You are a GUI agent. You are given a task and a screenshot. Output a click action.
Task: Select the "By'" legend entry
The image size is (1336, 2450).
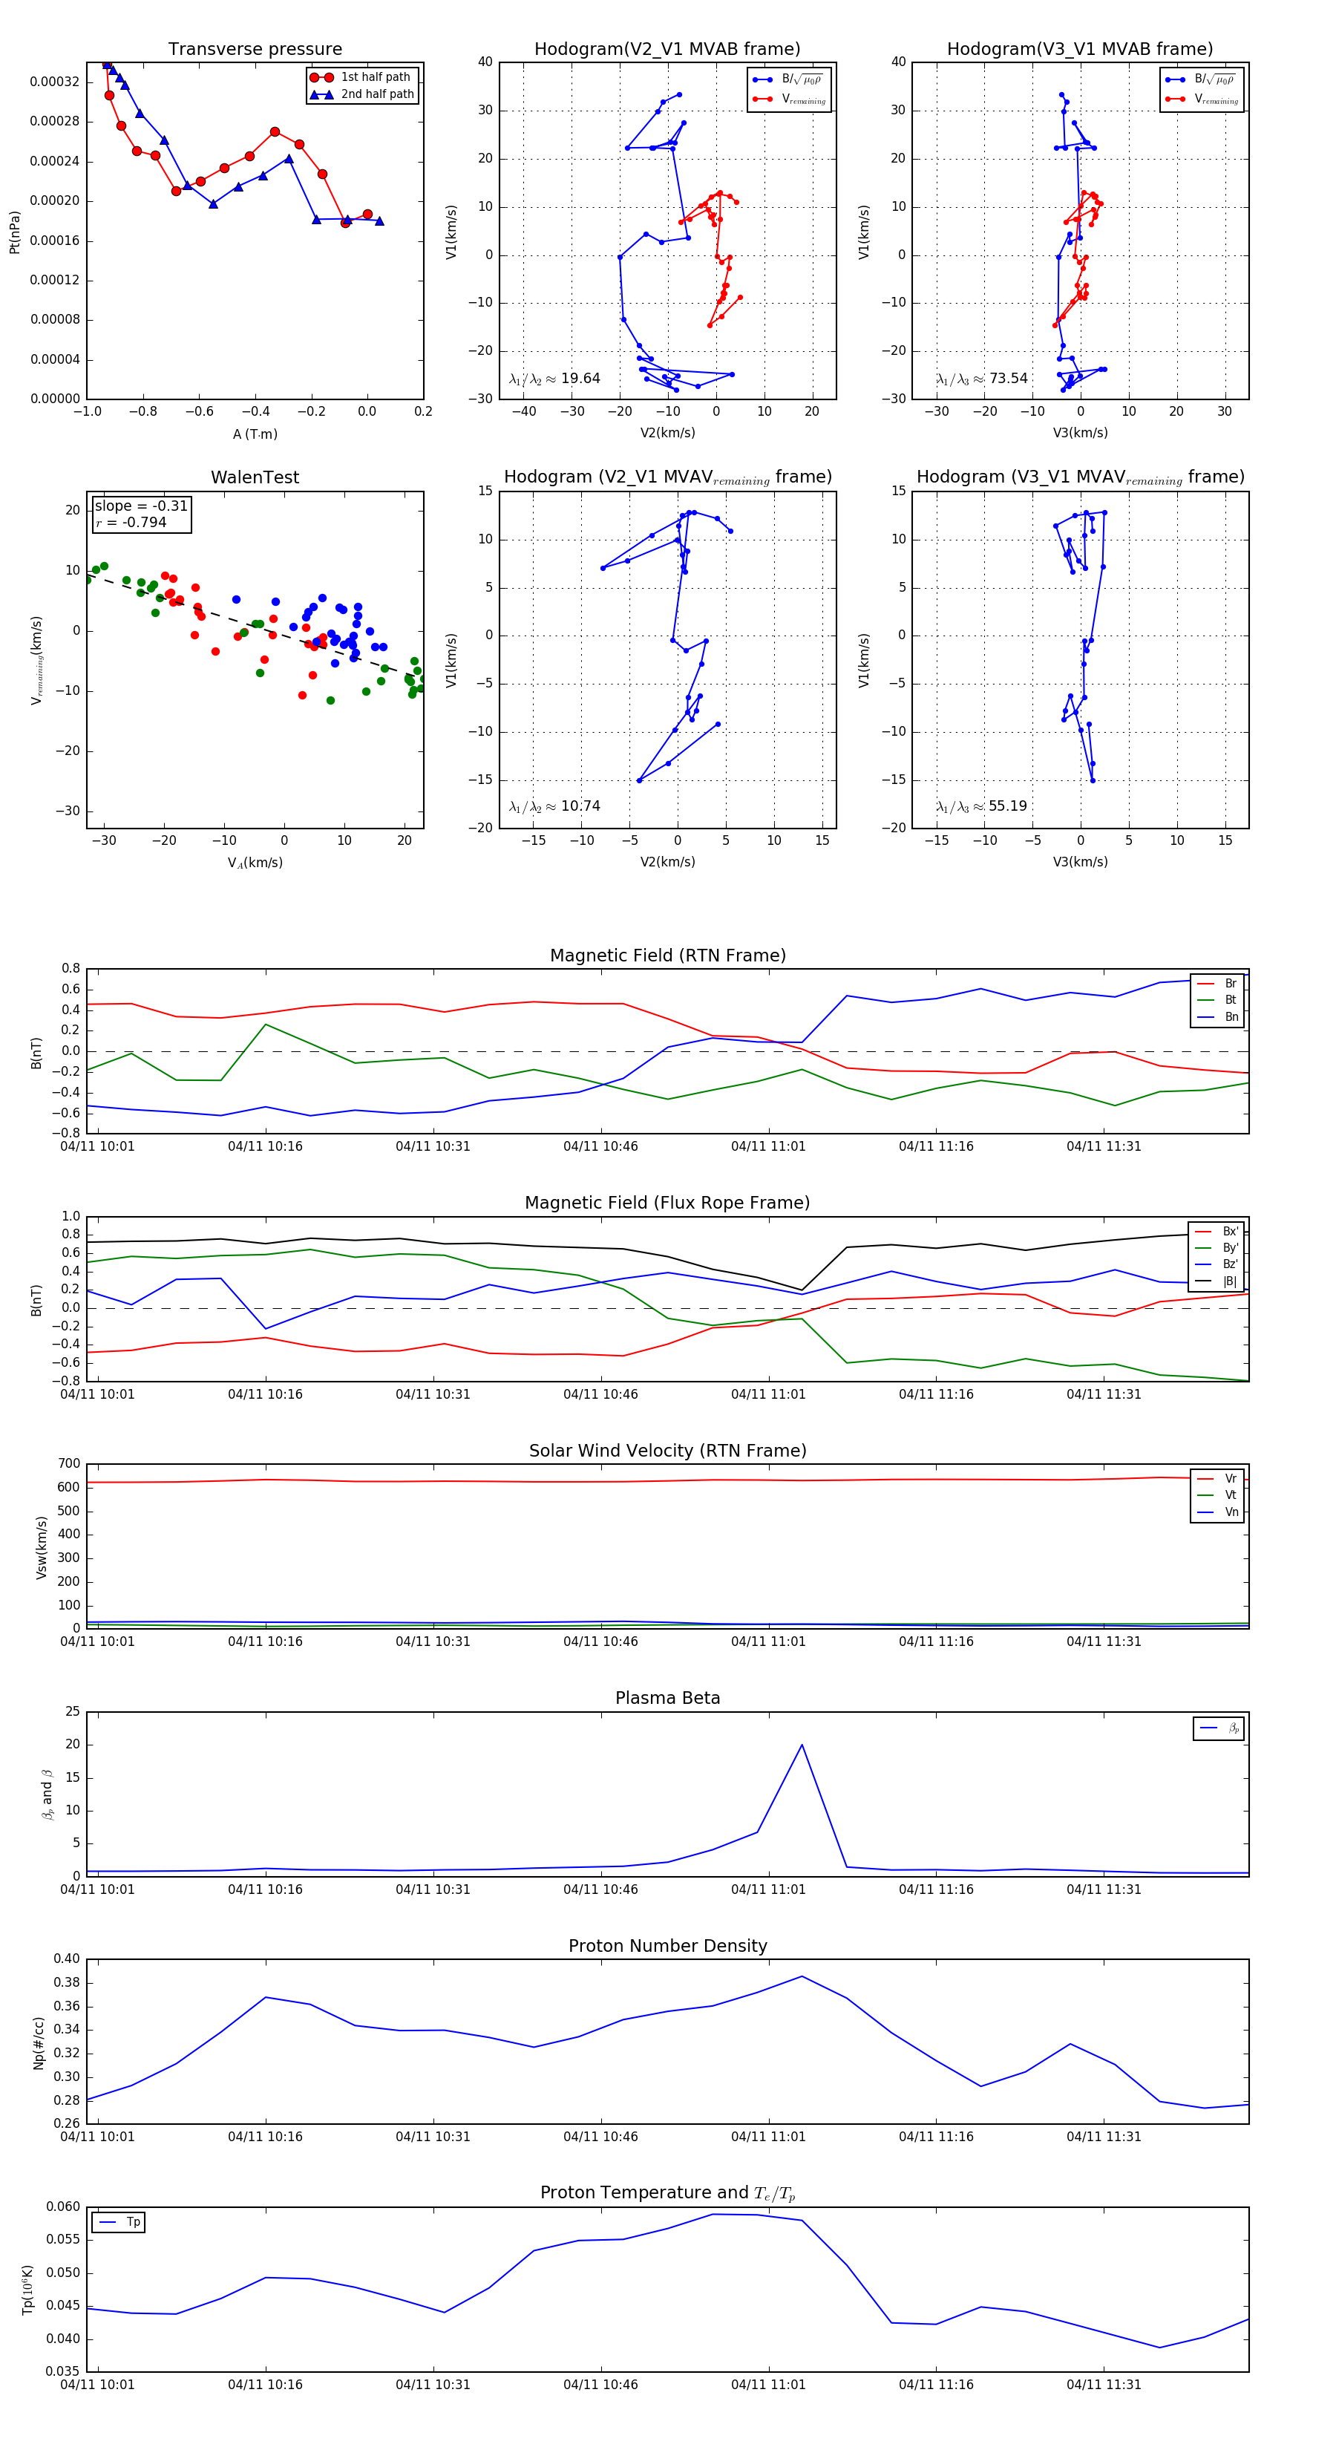click(x=1217, y=1248)
